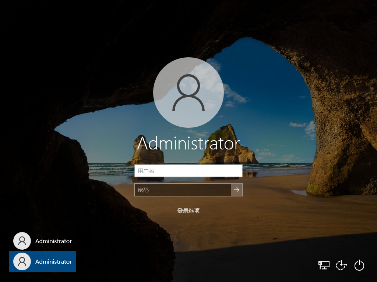Open the Ease of Access icon
This screenshot has height=282, width=377.
[x=341, y=265]
